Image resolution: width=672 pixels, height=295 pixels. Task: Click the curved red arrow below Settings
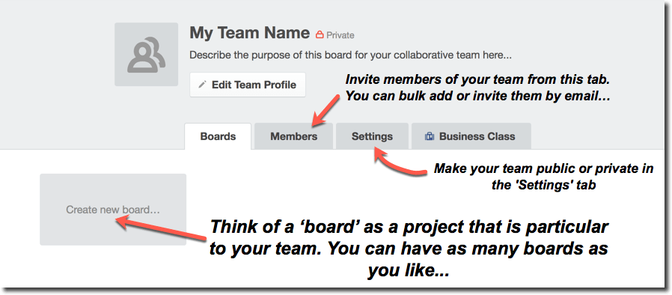click(400, 162)
